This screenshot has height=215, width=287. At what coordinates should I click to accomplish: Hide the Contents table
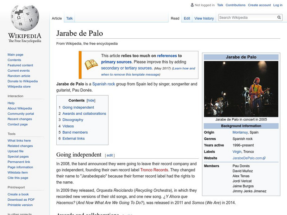coord(91,101)
